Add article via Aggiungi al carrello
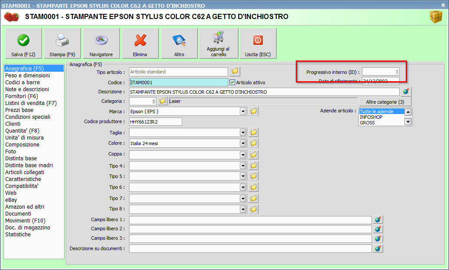This screenshot has width=449, height=270. (219, 44)
